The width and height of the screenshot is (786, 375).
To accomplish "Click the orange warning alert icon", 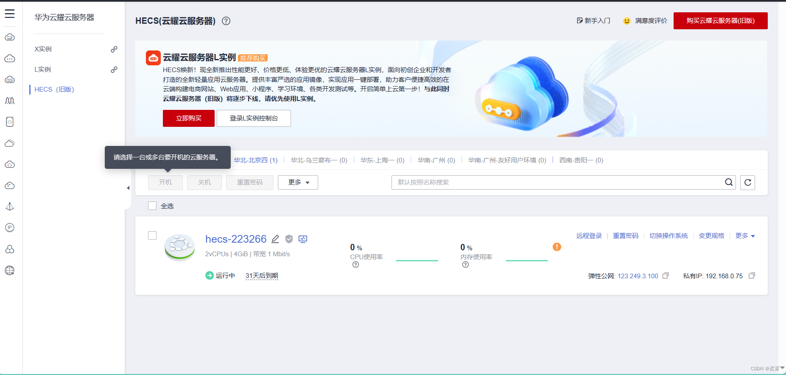I will 557,247.
